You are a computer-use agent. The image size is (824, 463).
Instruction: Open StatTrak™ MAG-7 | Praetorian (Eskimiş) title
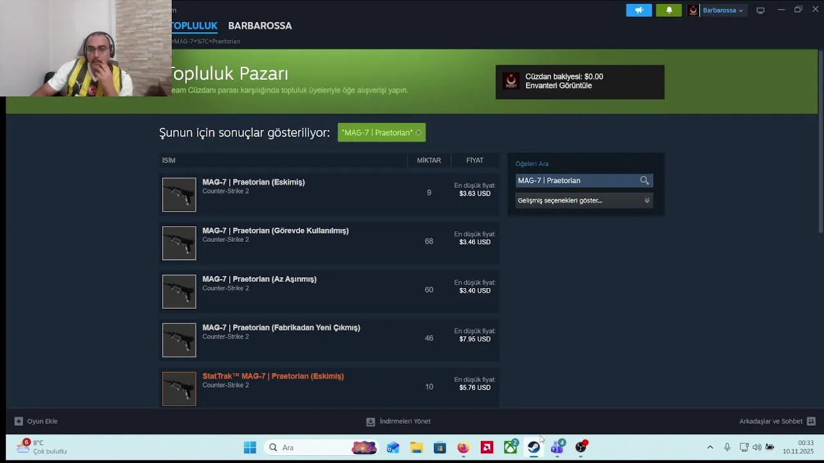pos(273,376)
